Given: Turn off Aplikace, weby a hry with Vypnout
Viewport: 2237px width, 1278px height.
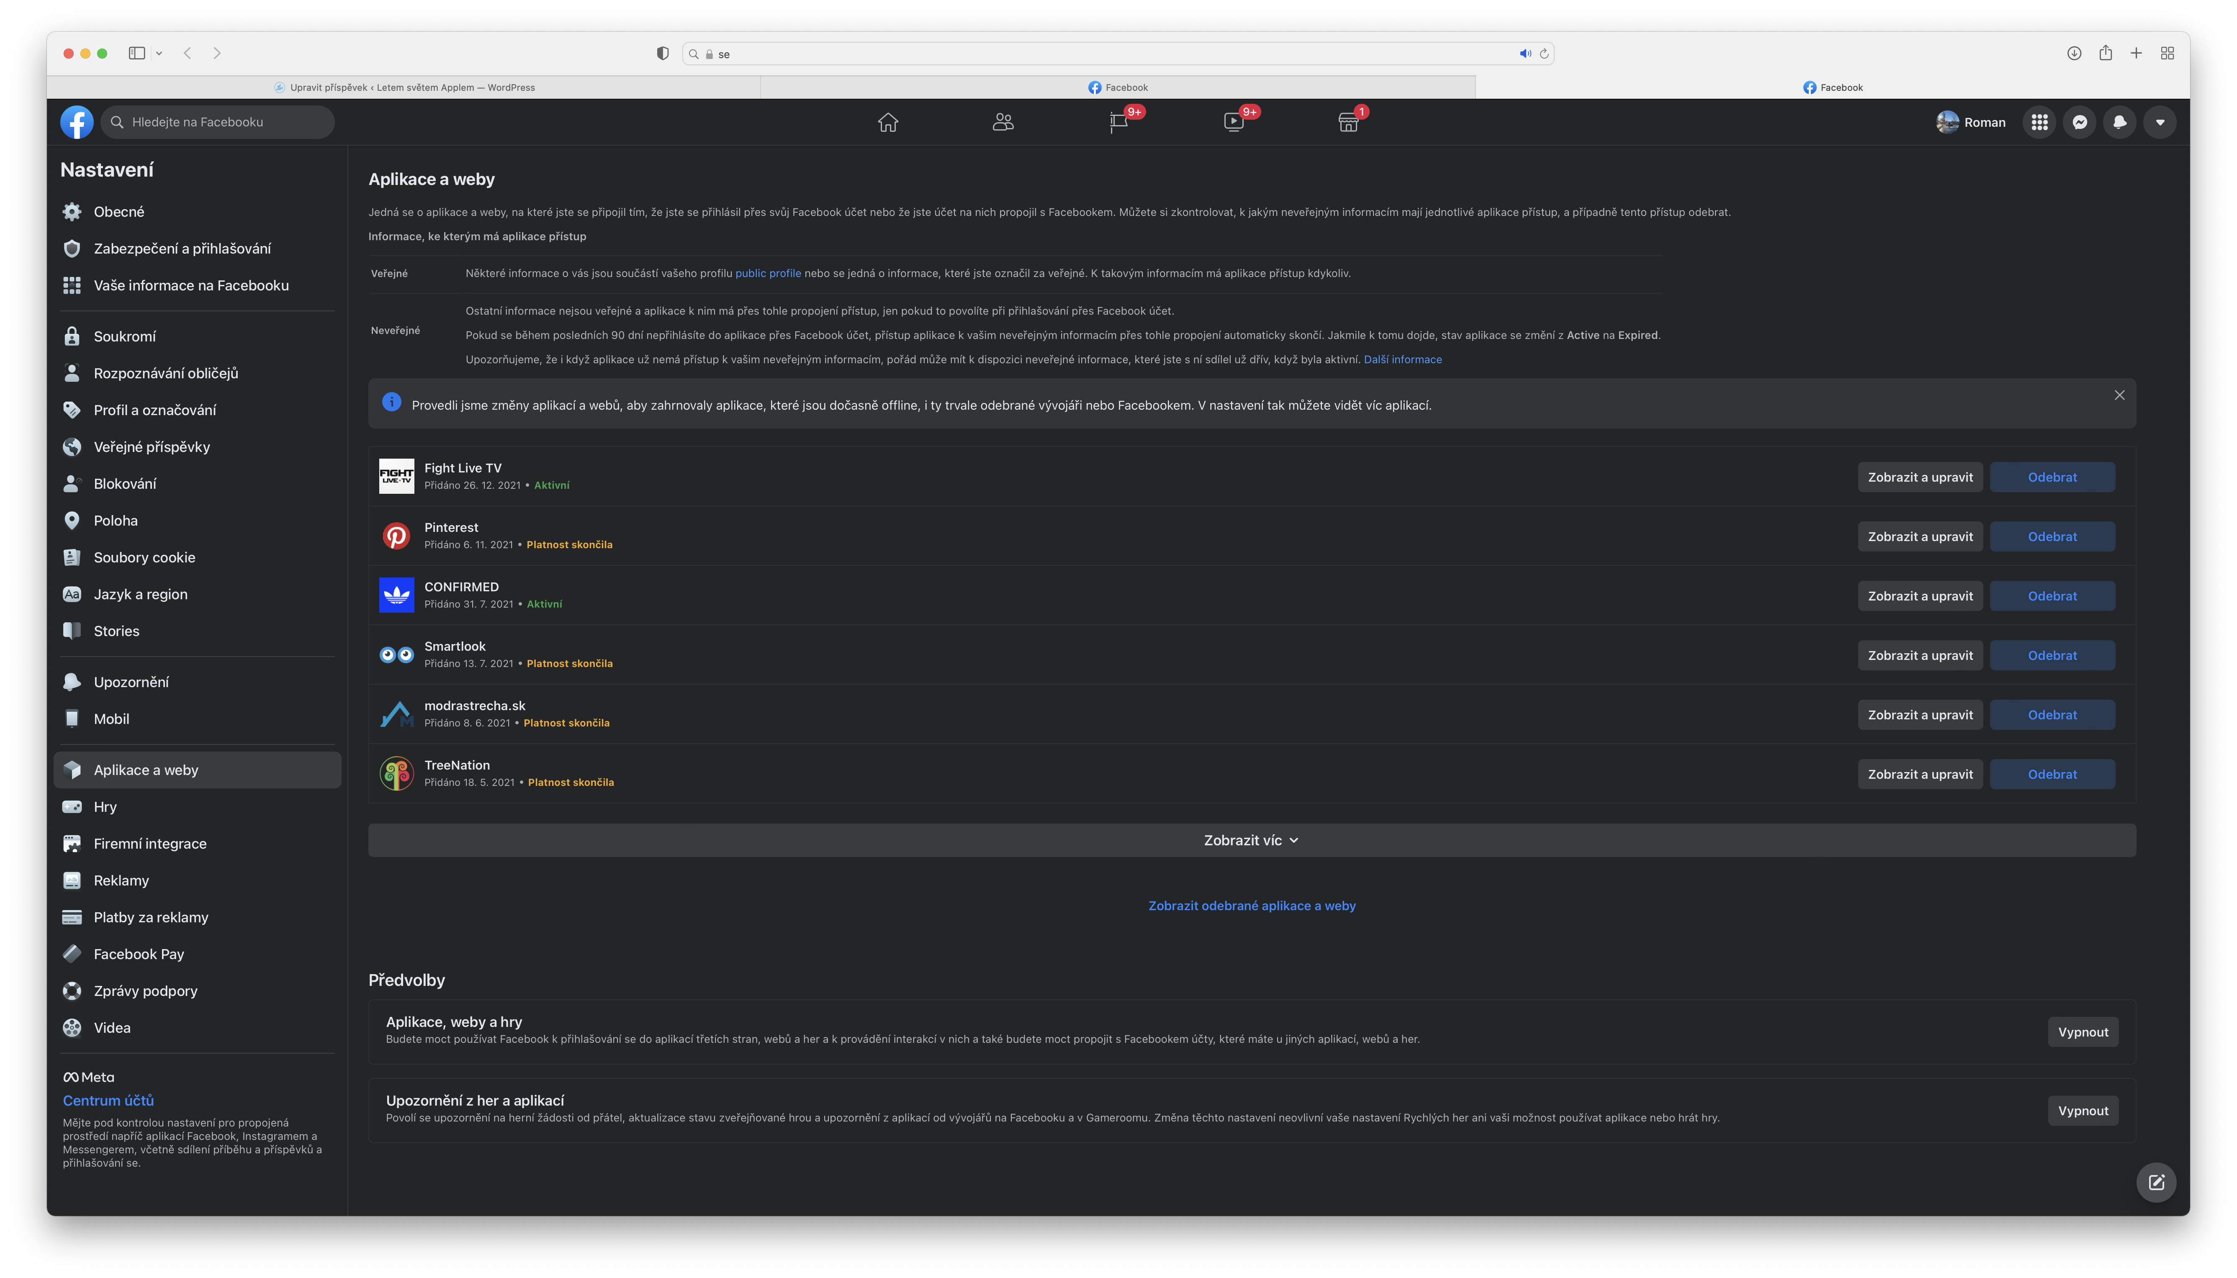Looking at the screenshot, I should (2083, 1032).
